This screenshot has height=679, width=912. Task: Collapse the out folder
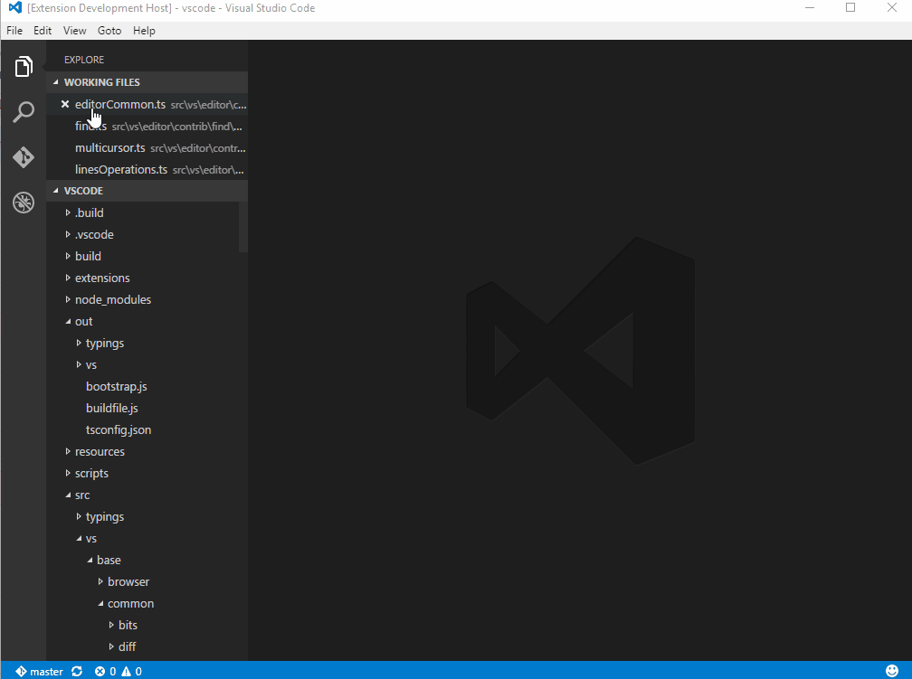68,321
